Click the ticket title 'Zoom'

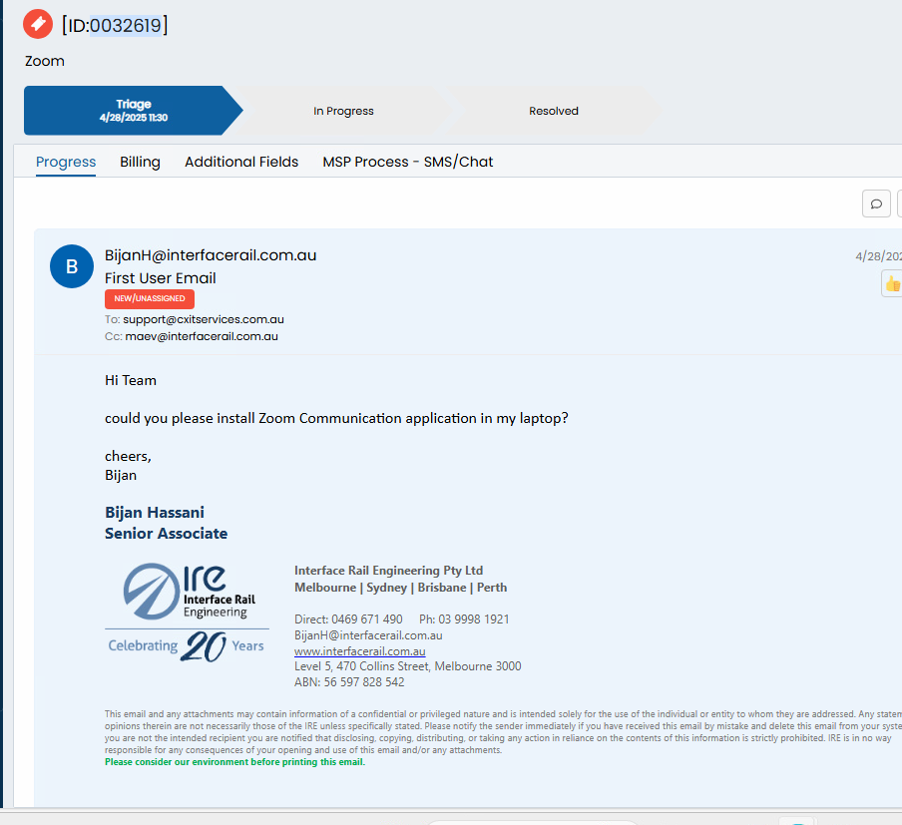coord(45,61)
